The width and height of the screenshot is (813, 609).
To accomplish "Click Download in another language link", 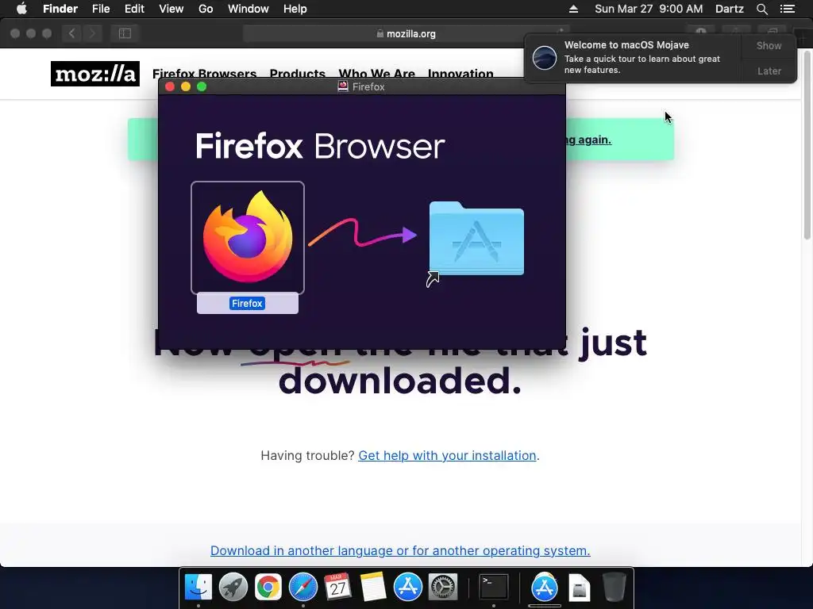I will click(400, 550).
